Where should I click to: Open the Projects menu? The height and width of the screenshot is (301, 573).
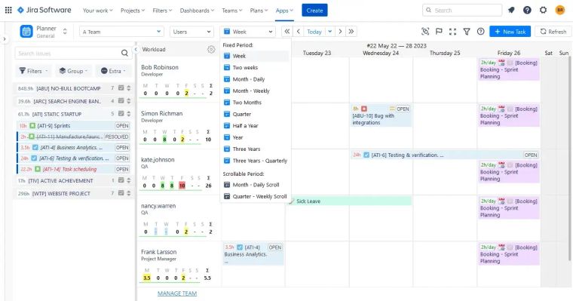[x=133, y=11]
